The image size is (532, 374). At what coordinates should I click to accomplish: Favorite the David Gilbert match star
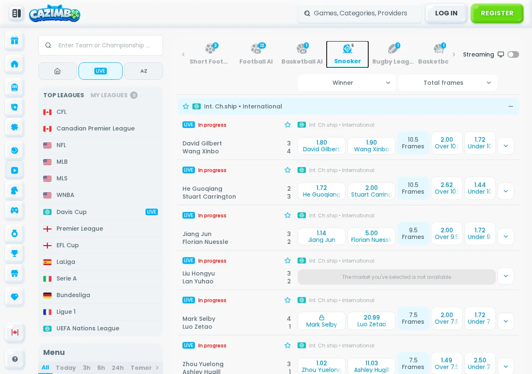(287, 125)
